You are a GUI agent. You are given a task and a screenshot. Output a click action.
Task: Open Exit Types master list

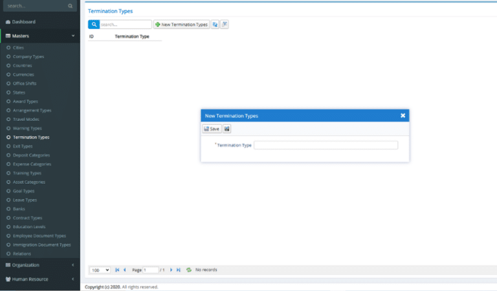23,146
